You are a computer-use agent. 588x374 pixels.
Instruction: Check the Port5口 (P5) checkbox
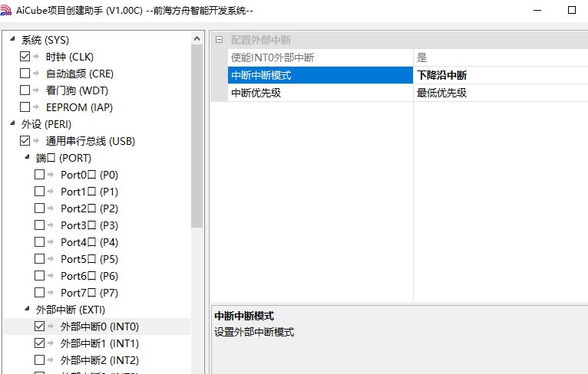click(x=39, y=259)
